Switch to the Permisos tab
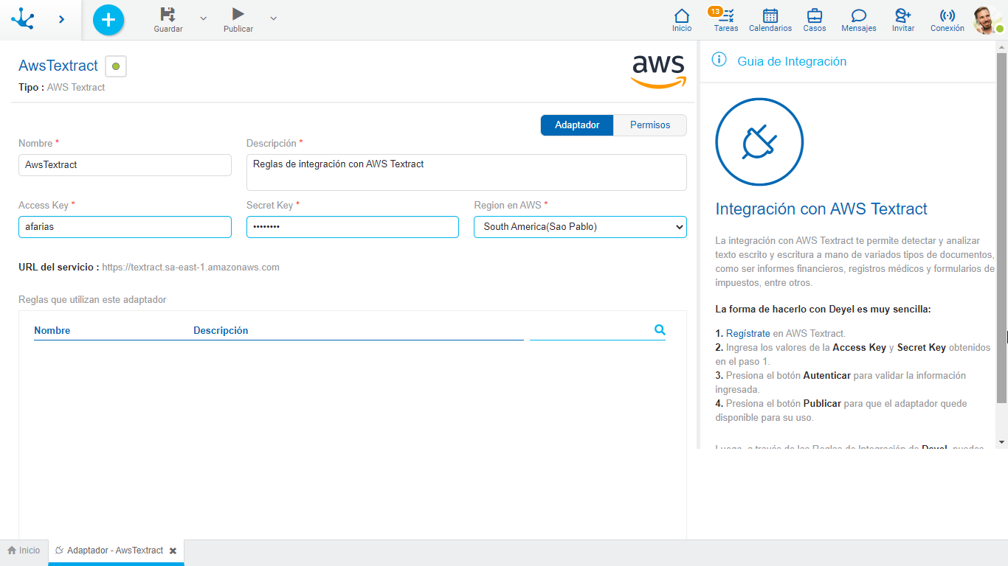Image resolution: width=1008 pixels, height=566 pixels. click(649, 125)
